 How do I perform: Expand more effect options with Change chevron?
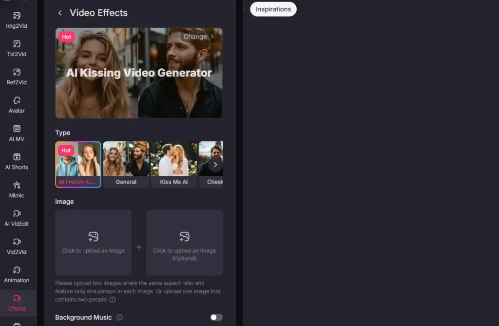click(199, 37)
